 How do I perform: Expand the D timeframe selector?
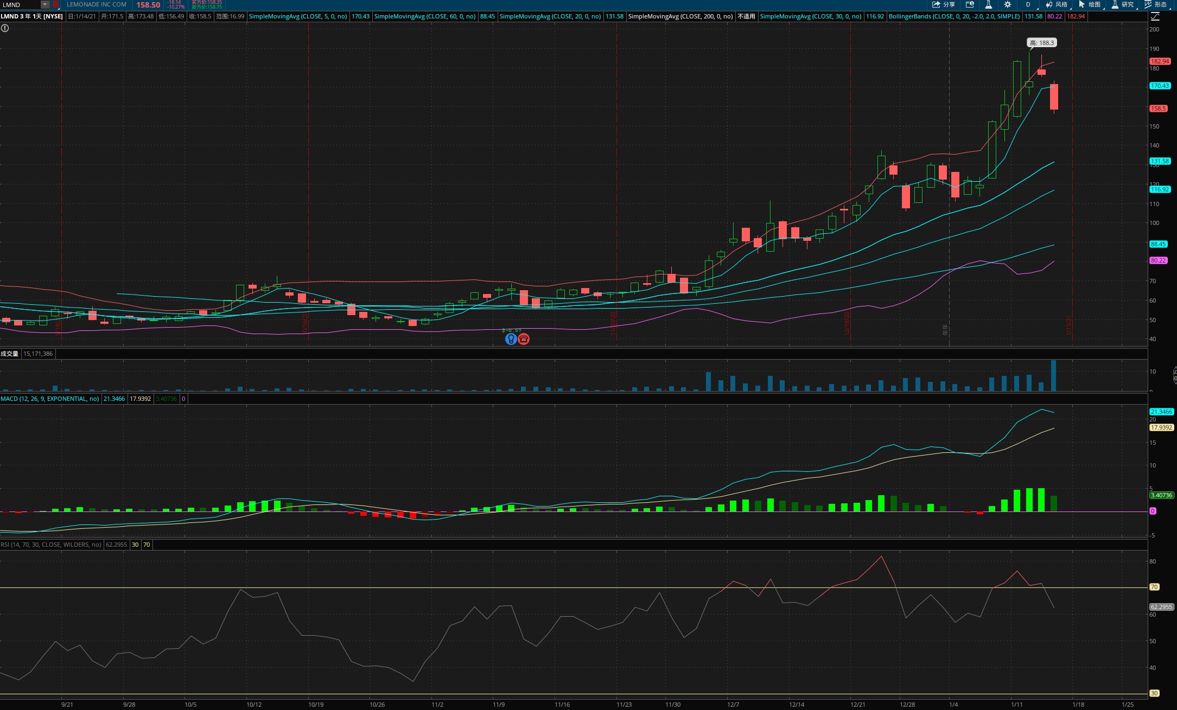click(x=1028, y=4)
